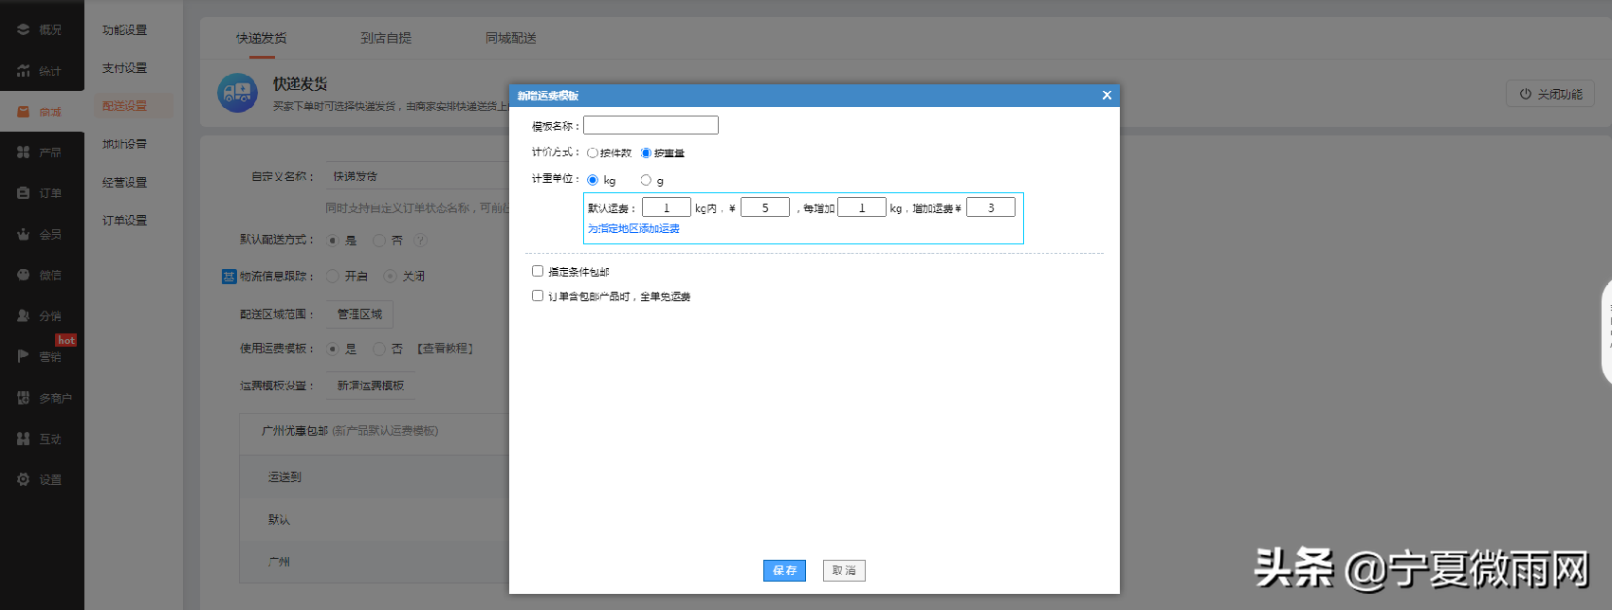Click the 取消 cancel button
The width and height of the screenshot is (1612, 610).
tap(844, 570)
